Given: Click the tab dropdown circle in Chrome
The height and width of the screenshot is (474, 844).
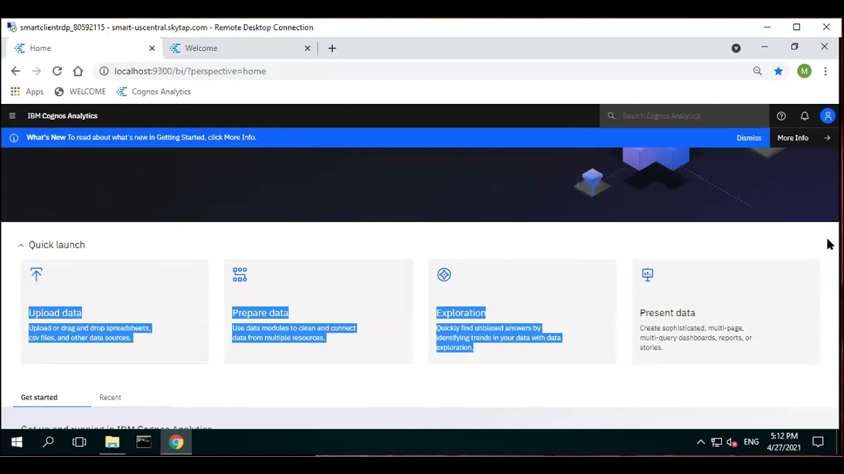Looking at the screenshot, I should pyautogui.click(x=736, y=48).
